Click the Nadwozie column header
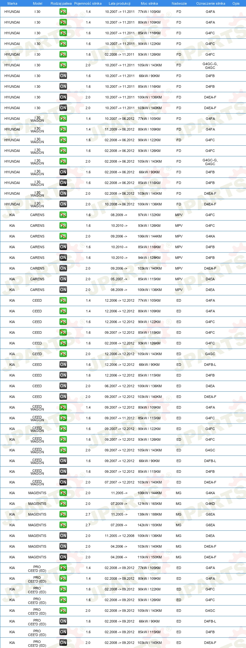 179,3
